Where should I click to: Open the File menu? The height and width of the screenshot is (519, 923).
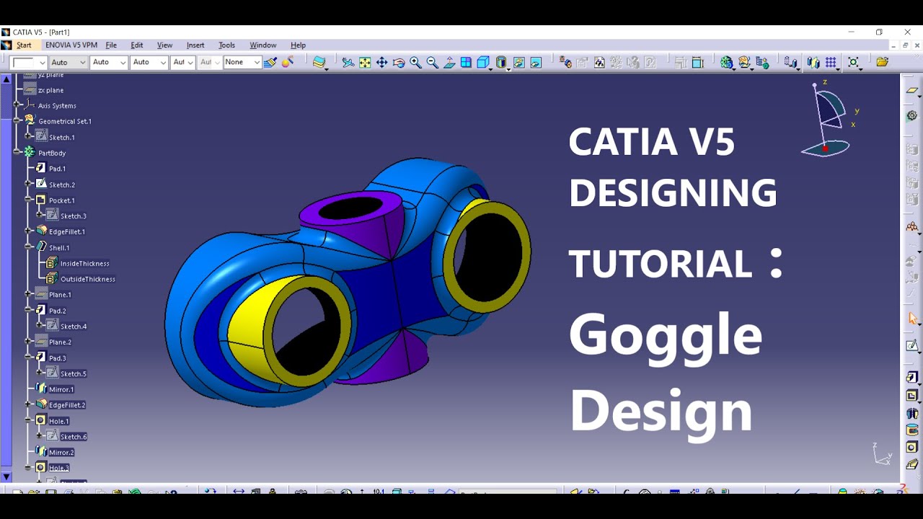[x=111, y=45]
